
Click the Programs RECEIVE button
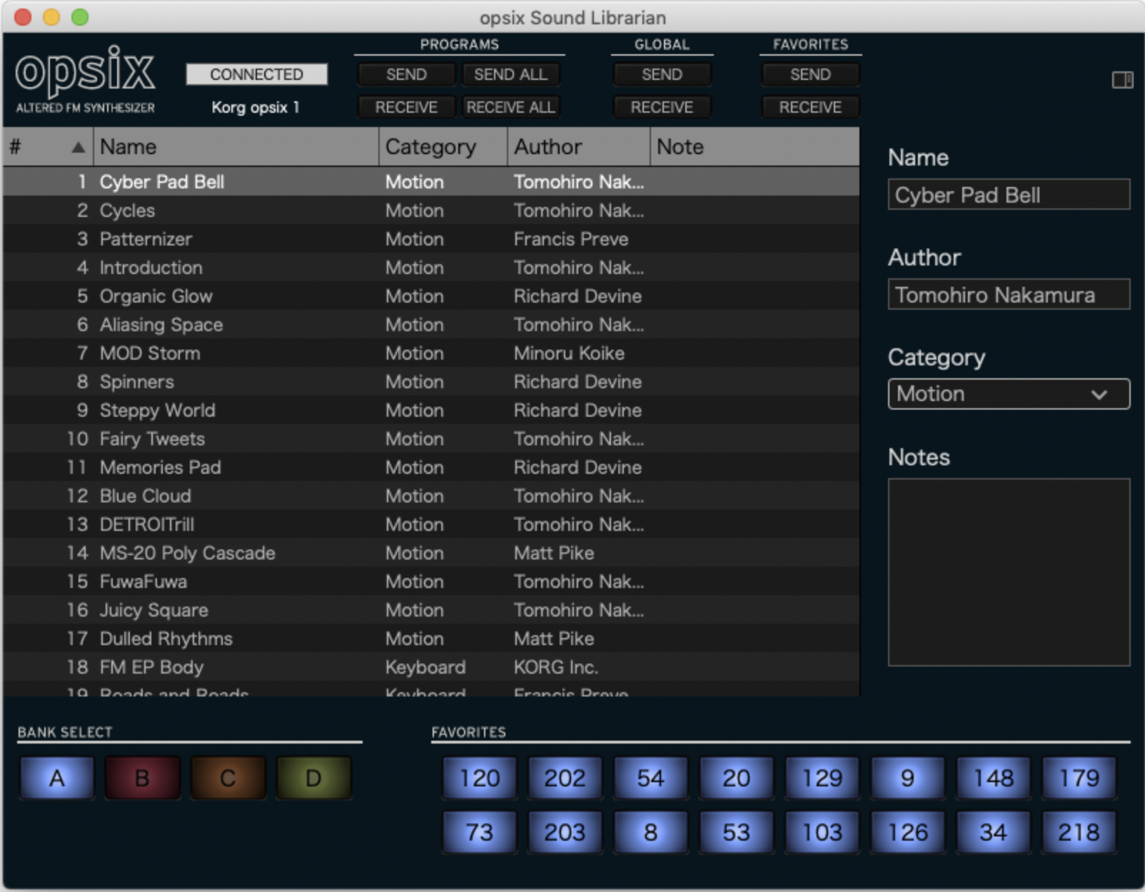[x=406, y=107]
